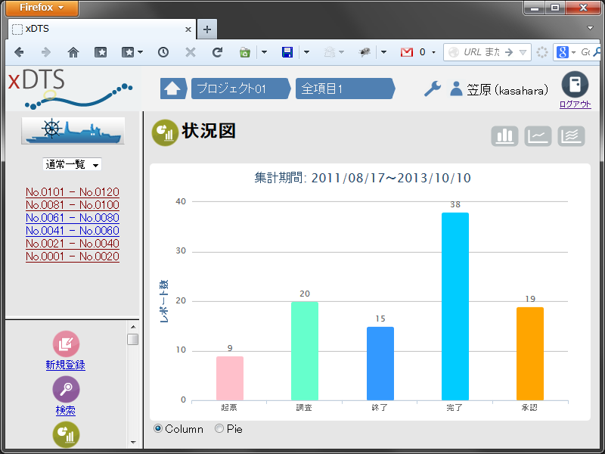Click the wrench settings icon
This screenshot has width=605, height=454.
click(432, 89)
